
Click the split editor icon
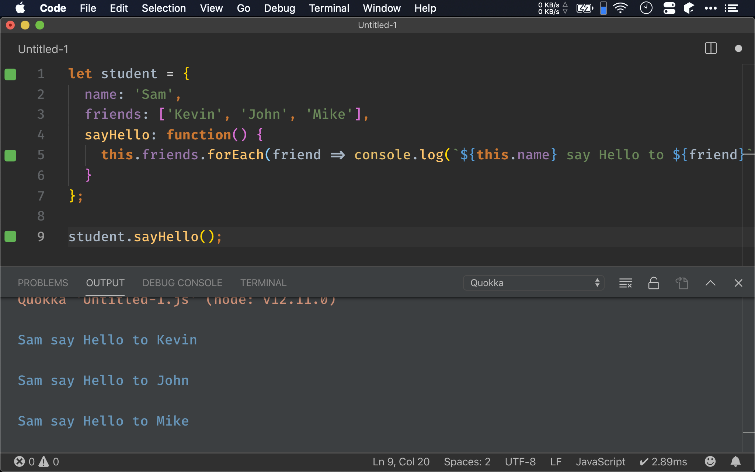click(x=711, y=48)
